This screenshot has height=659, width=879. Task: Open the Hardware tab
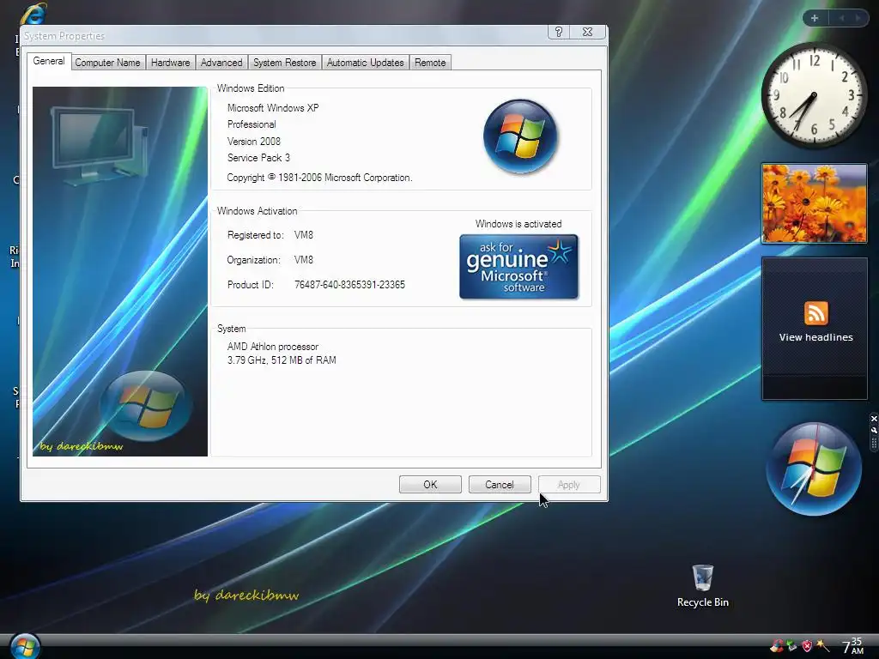click(171, 62)
